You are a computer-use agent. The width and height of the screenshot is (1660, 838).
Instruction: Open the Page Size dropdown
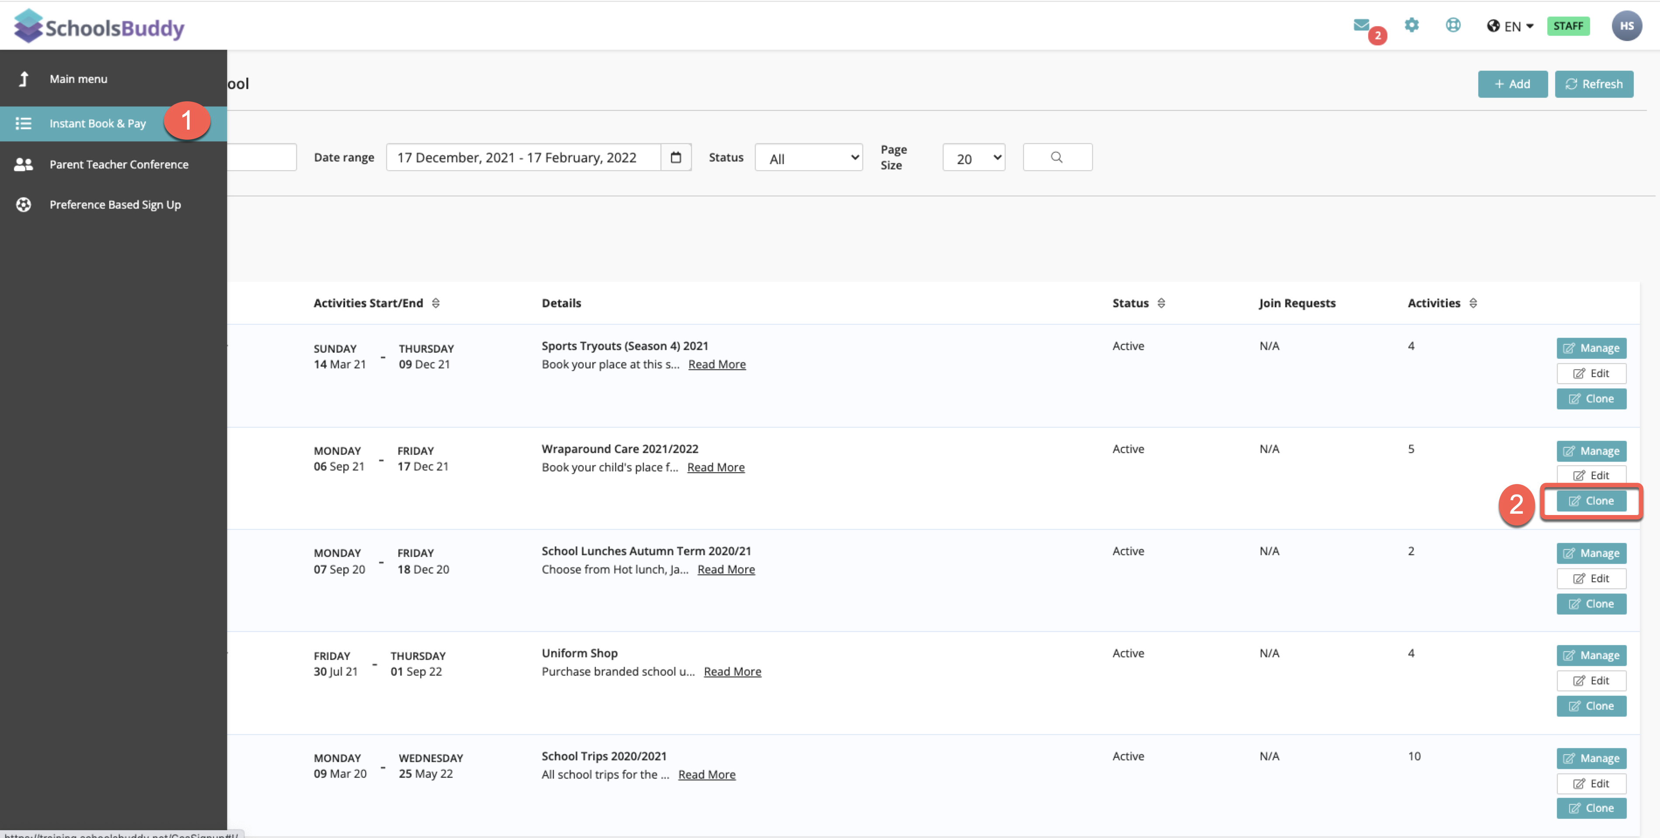tap(973, 158)
